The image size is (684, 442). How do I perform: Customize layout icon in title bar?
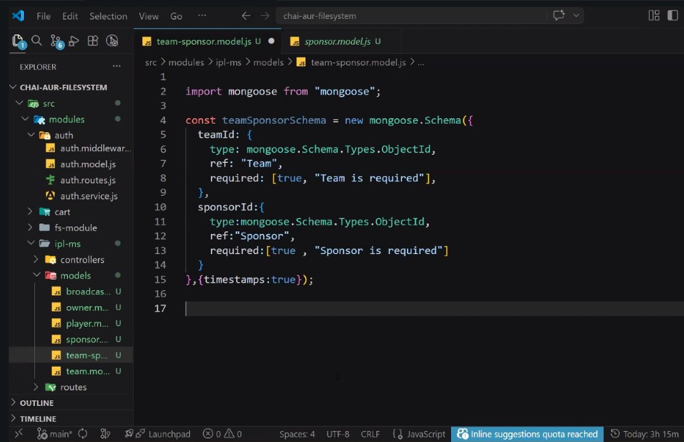[x=654, y=16]
